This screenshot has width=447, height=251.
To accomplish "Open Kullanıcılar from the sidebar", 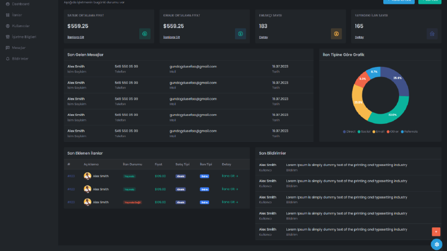I will 17,26.
